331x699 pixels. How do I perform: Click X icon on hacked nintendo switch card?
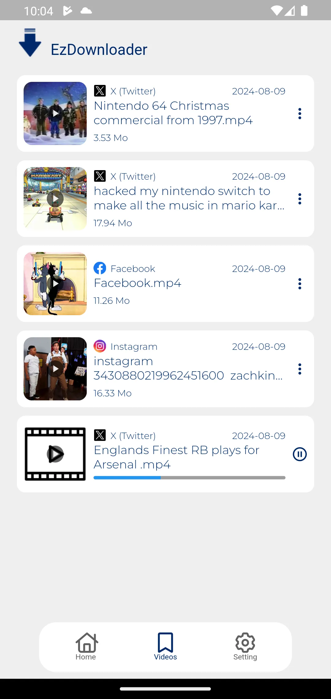(x=100, y=176)
